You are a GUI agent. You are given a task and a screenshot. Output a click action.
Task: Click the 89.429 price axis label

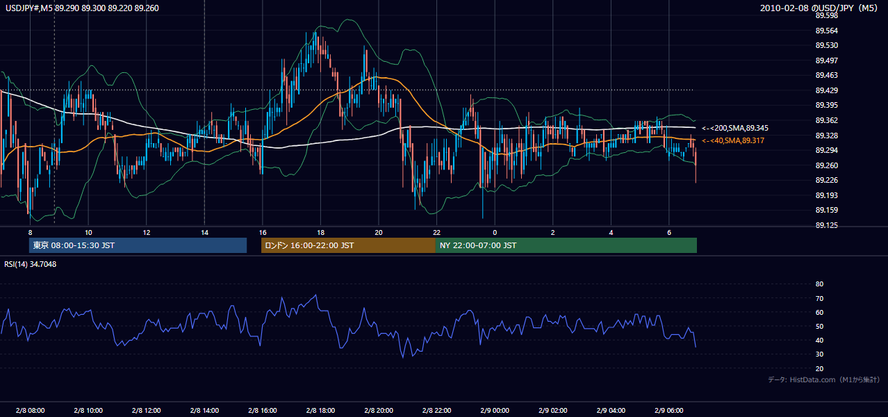point(826,90)
